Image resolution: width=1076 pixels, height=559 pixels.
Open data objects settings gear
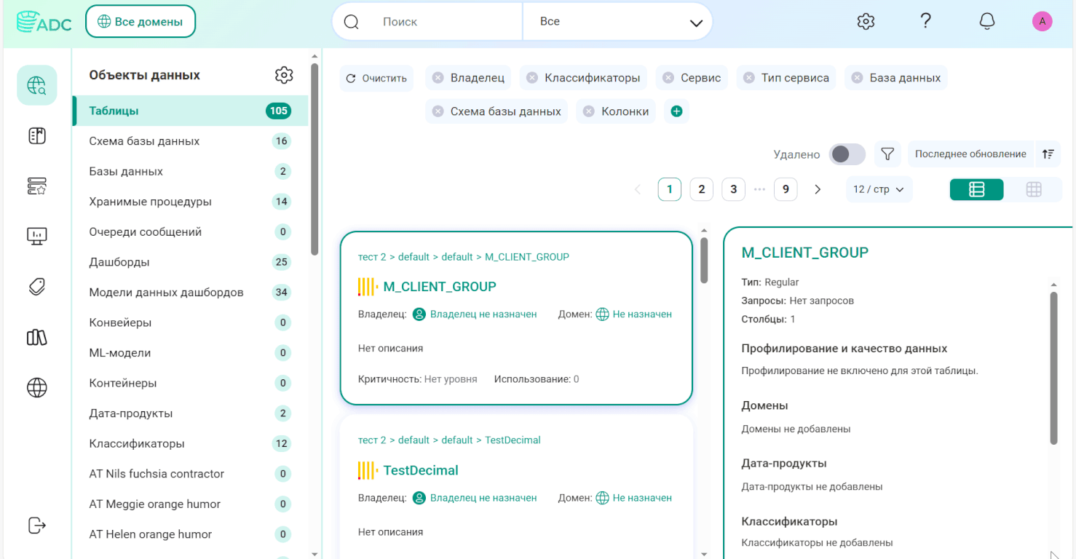coord(284,75)
